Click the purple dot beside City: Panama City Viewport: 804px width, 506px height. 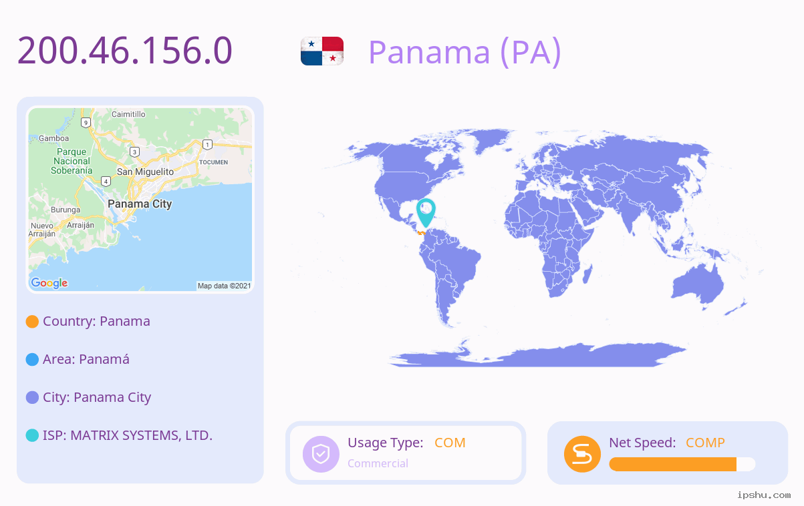coord(32,398)
